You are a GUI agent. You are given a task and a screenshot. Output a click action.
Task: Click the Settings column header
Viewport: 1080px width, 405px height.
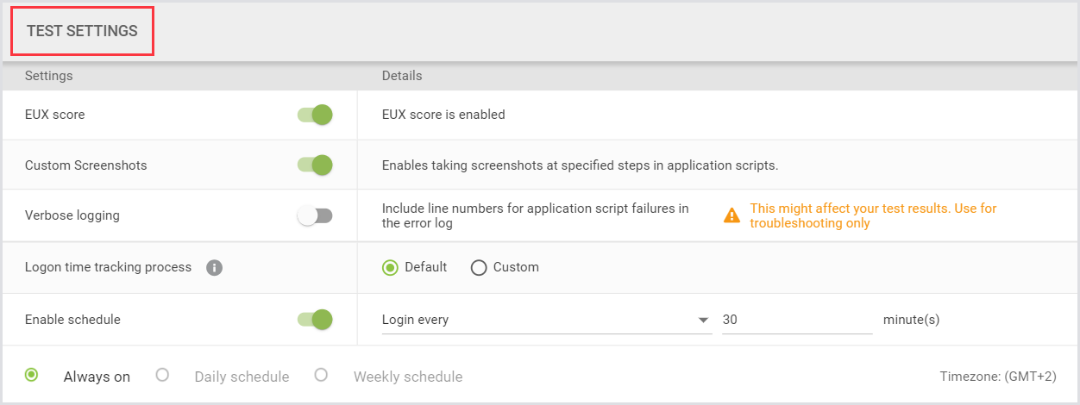click(48, 76)
